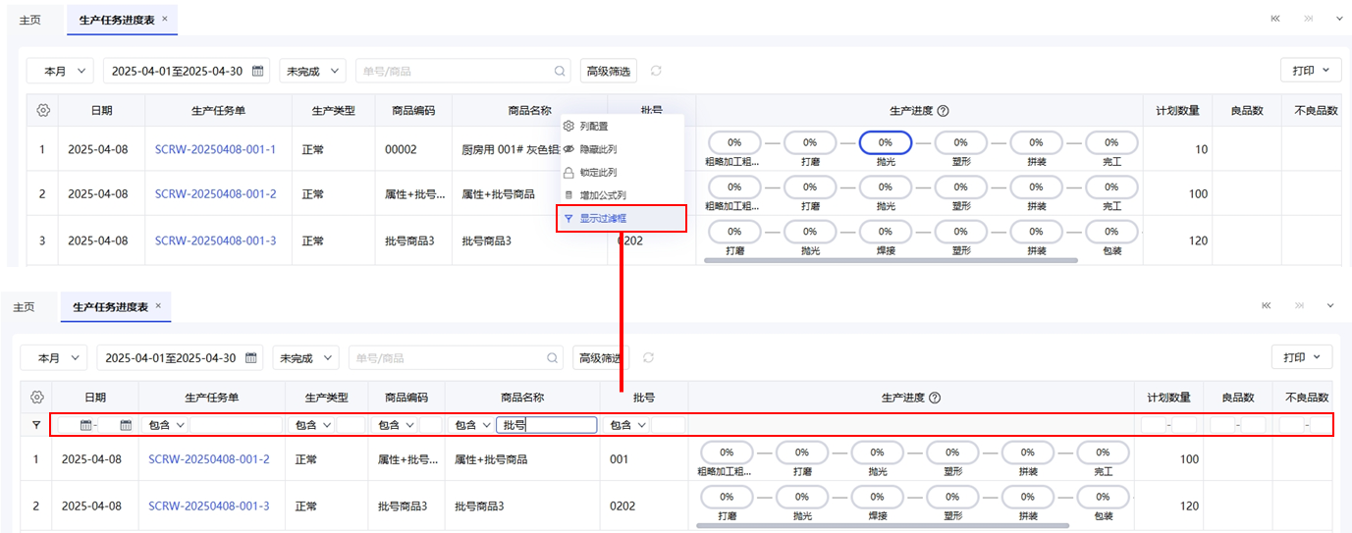Jump to last tab arrow in lower panel
This screenshot has width=1352, height=533.
pos(1300,306)
